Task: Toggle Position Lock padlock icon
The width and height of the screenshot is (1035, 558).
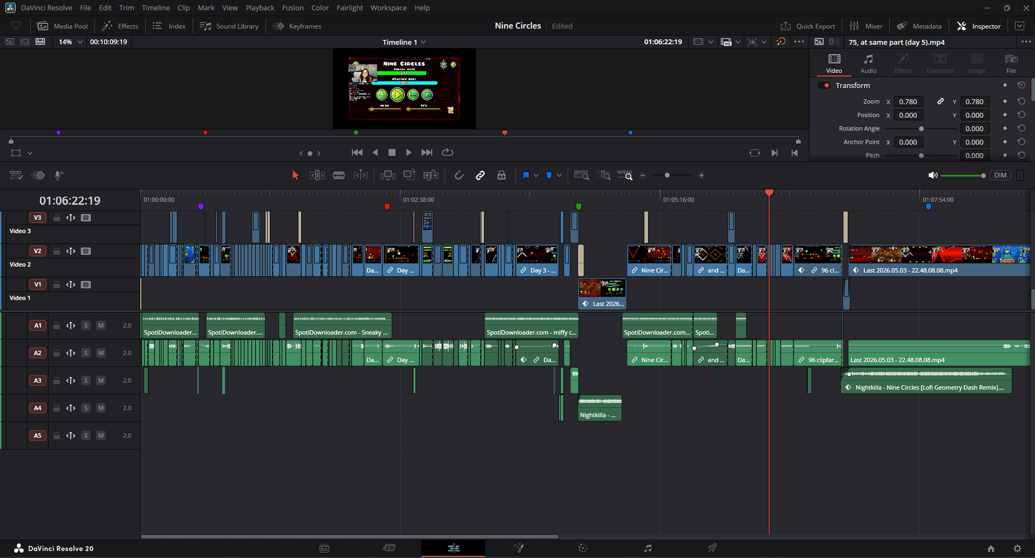Action: pyautogui.click(x=501, y=175)
